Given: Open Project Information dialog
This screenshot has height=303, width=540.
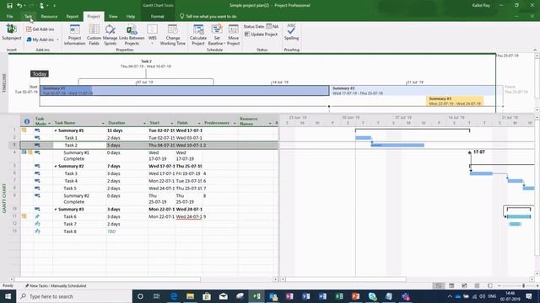Looking at the screenshot, I should point(74,35).
